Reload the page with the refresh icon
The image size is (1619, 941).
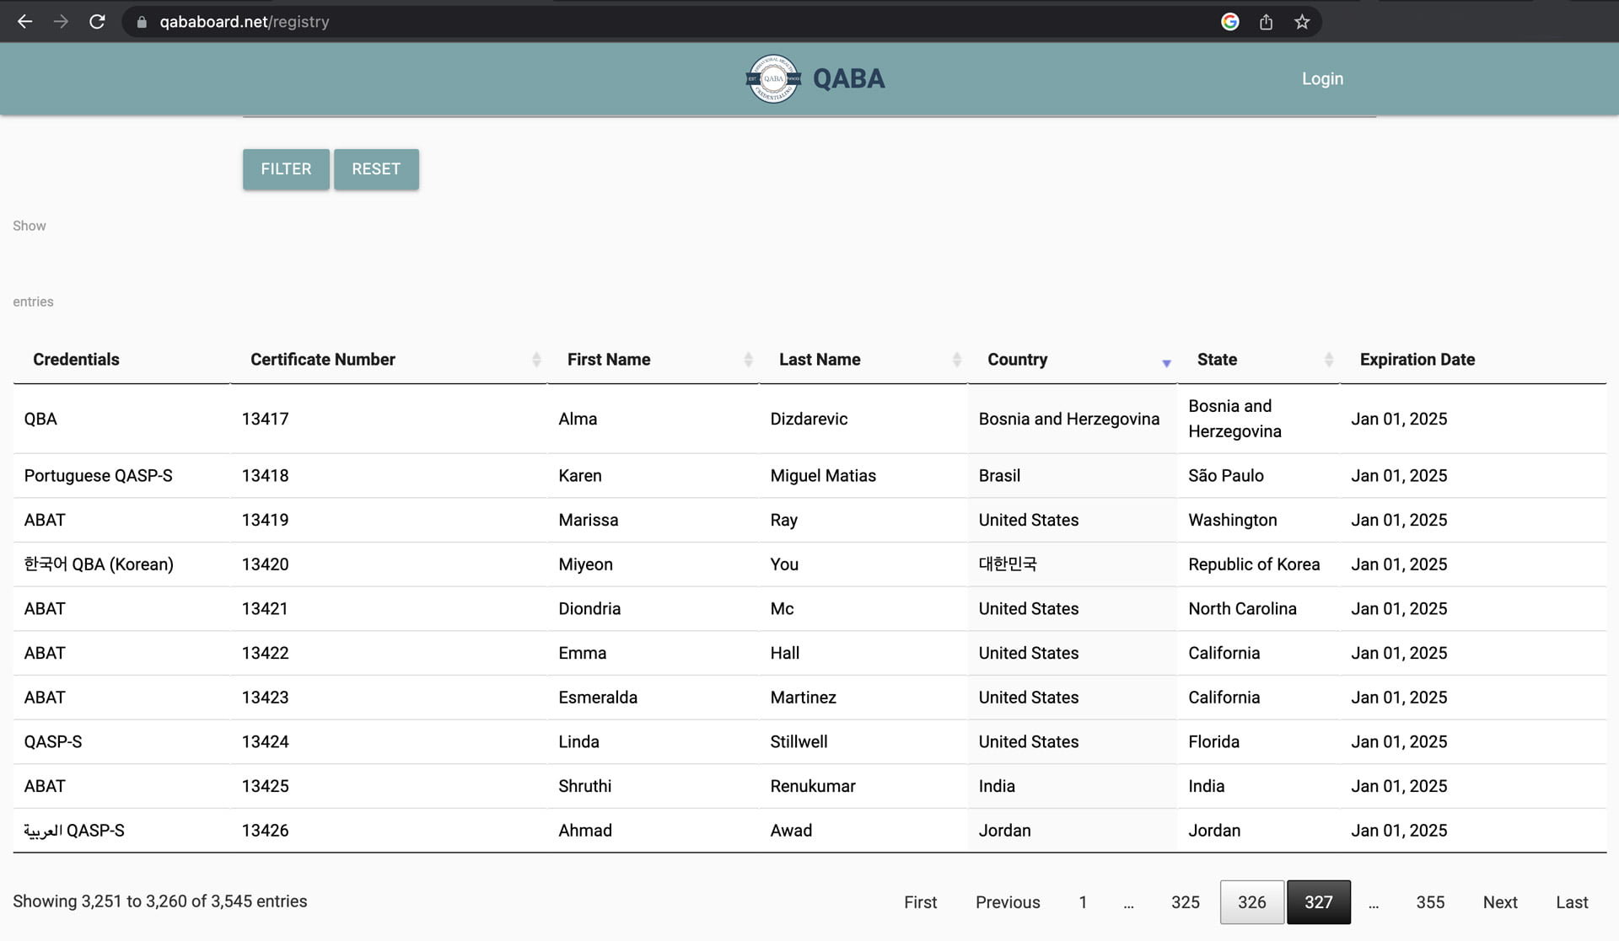coord(97,22)
